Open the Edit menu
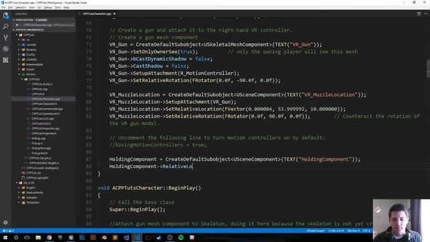The width and height of the screenshot is (430, 242). click(11, 7)
